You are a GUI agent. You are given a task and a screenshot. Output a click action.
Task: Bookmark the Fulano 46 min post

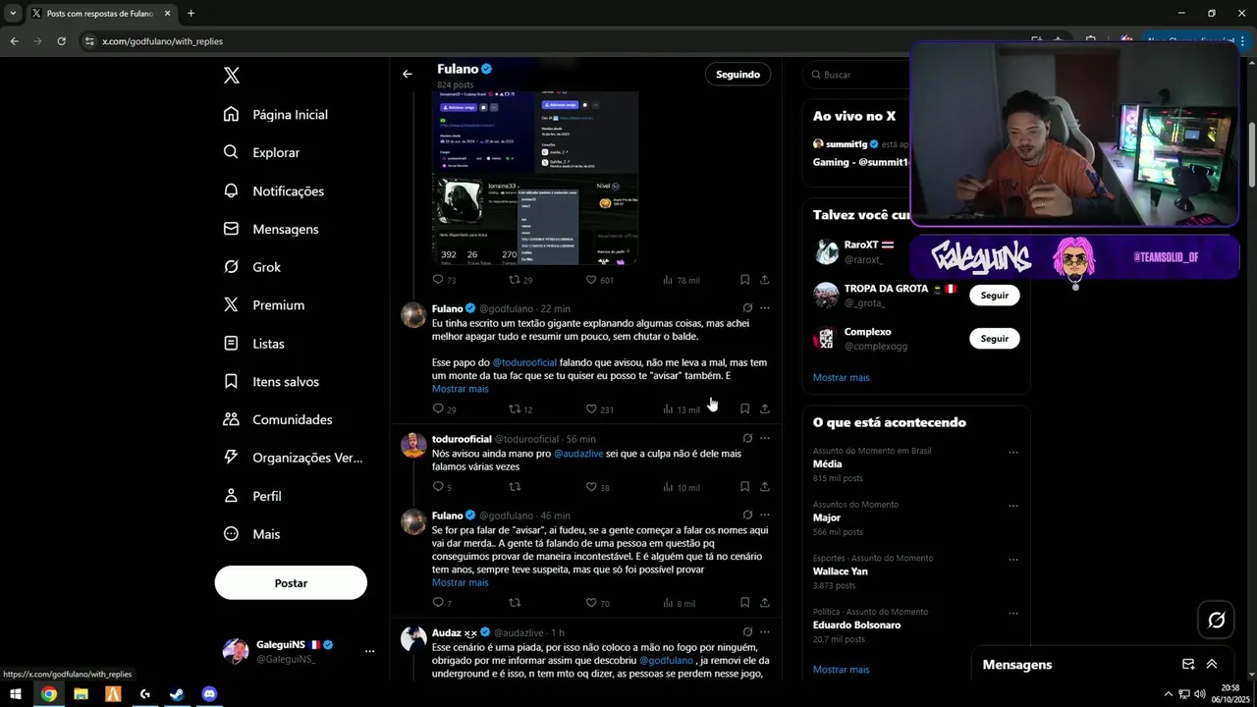coord(744,603)
